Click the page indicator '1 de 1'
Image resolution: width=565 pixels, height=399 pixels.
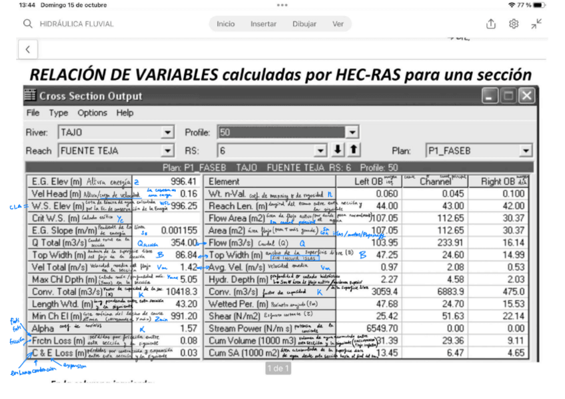[279, 368]
